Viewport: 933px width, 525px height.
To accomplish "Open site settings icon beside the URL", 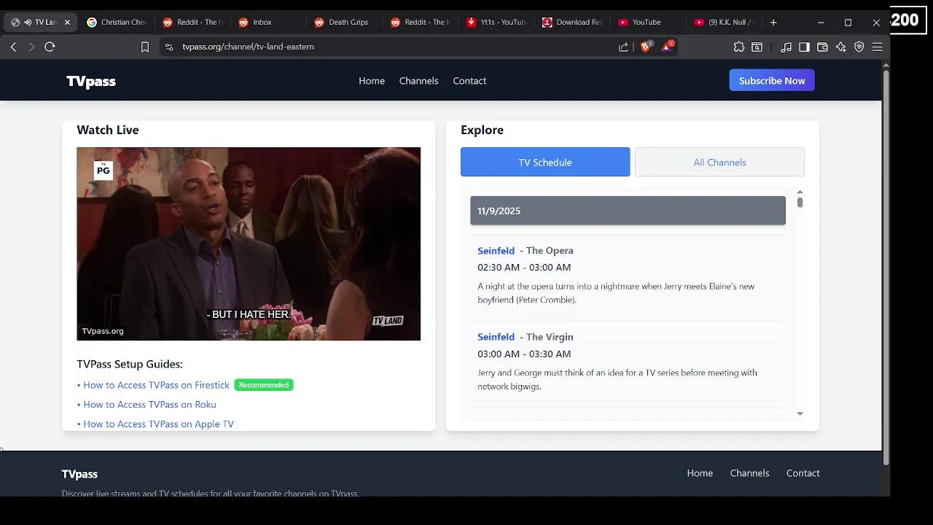I will coord(169,47).
